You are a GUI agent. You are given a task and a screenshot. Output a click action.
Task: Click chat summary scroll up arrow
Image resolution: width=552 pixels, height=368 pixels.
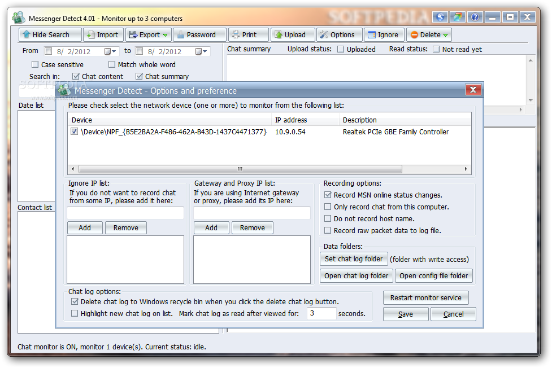[x=531, y=60]
